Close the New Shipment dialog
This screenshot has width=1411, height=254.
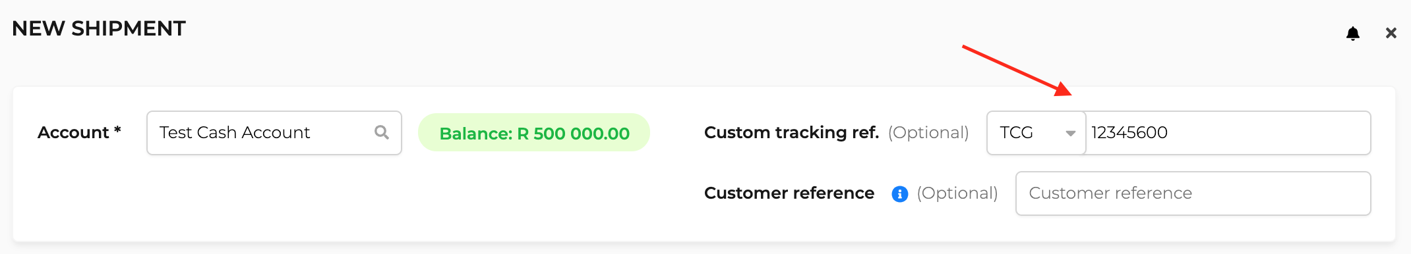(x=1391, y=33)
